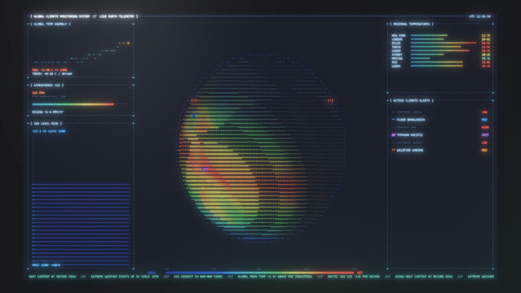The height and width of the screenshot is (293, 521).
Task: Click the CO2 highest ticker message
Action: pyautogui.click(x=198, y=277)
